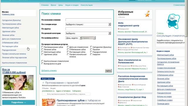The width and height of the screenshot is (188, 106).
Task: Open the metro station dropdown
Action: [x=88, y=24]
